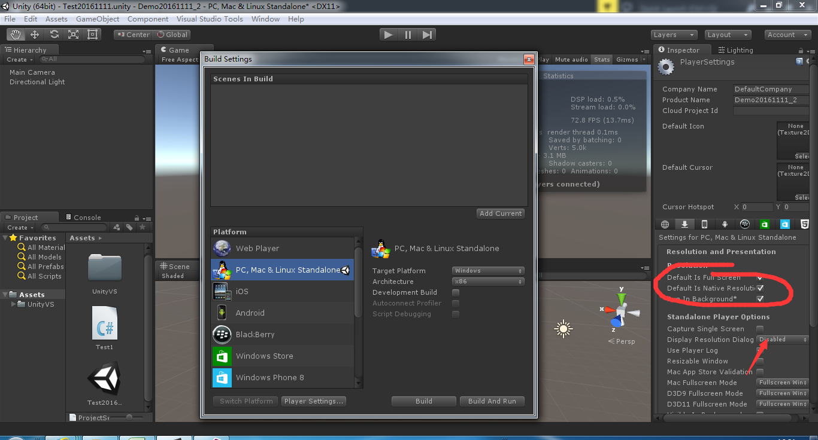Toggle Stats in Game view
The image size is (818, 440).
click(x=602, y=59)
